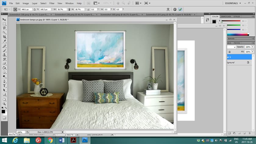Commit the transform with the checkmark

180,9
